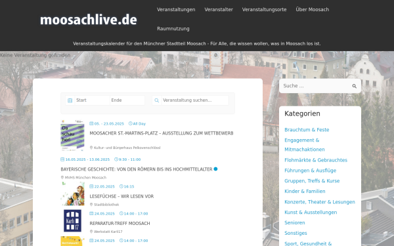Go to Veranstaltungsorte in navigation
Screen dimensions: 394x246
point(264,10)
